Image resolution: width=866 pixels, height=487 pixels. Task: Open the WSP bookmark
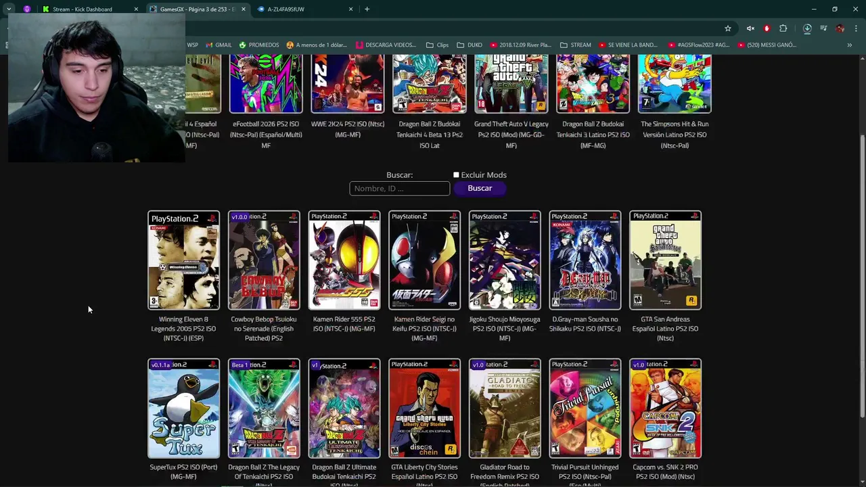[193, 45]
